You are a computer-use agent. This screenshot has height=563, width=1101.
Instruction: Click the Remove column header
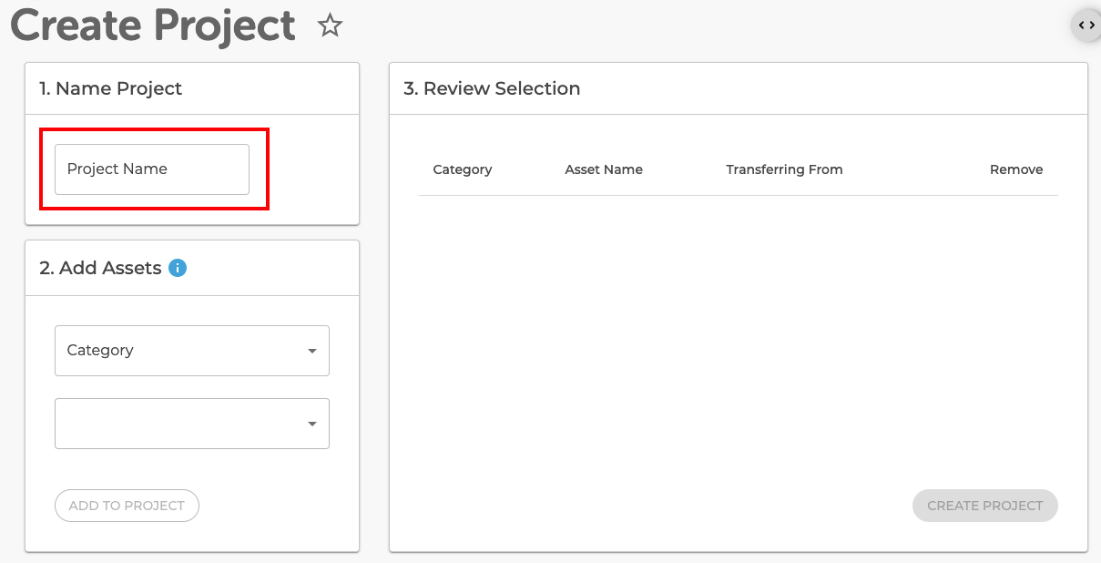1017,169
